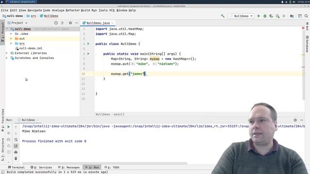Hide the Project panel with minus icon

[77, 23]
